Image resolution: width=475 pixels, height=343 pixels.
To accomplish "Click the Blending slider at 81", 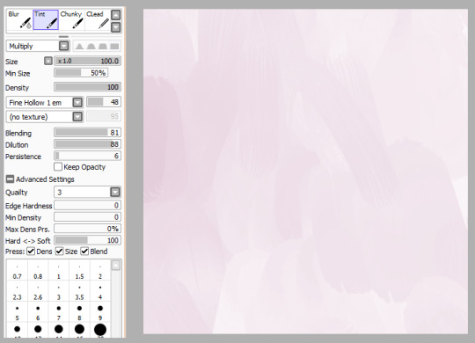I will tap(88, 133).
